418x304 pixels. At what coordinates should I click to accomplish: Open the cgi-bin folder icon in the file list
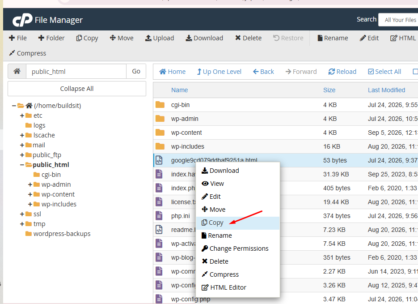[x=160, y=105]
